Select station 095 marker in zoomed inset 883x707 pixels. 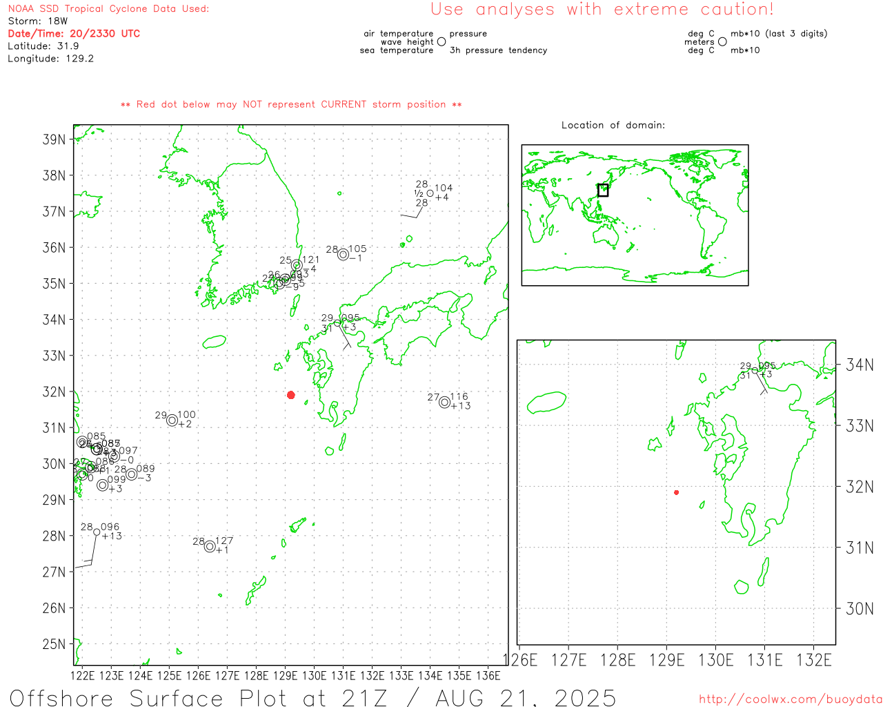coord(755,371)
